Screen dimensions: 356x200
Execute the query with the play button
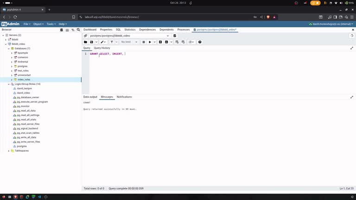150,42
